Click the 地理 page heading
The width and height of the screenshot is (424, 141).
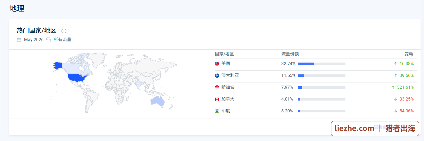[x=17, y=8]
